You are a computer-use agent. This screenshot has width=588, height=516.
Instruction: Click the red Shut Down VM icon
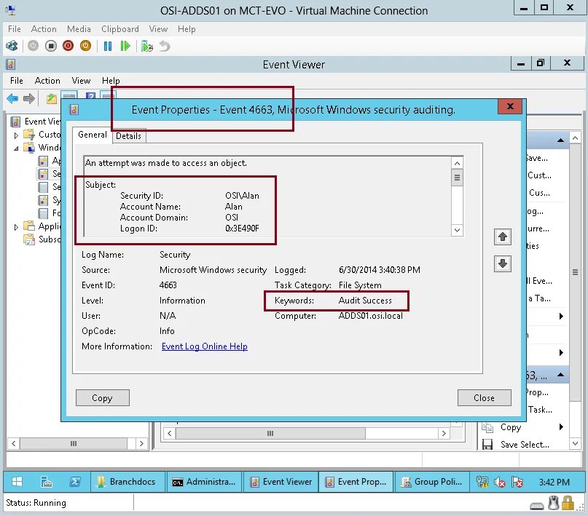pyautogui.click(x=68, y=46)
